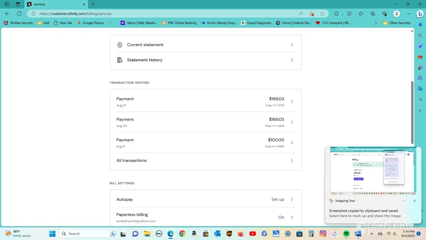Open the Quest Diagnostic bookmark

coord(256,23)
